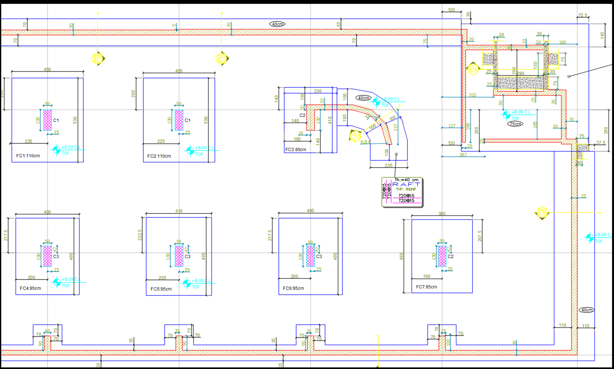614x369 pixels.
Task: Click the cyan level marker in footing FC1
Action: (x=57, y=150)
